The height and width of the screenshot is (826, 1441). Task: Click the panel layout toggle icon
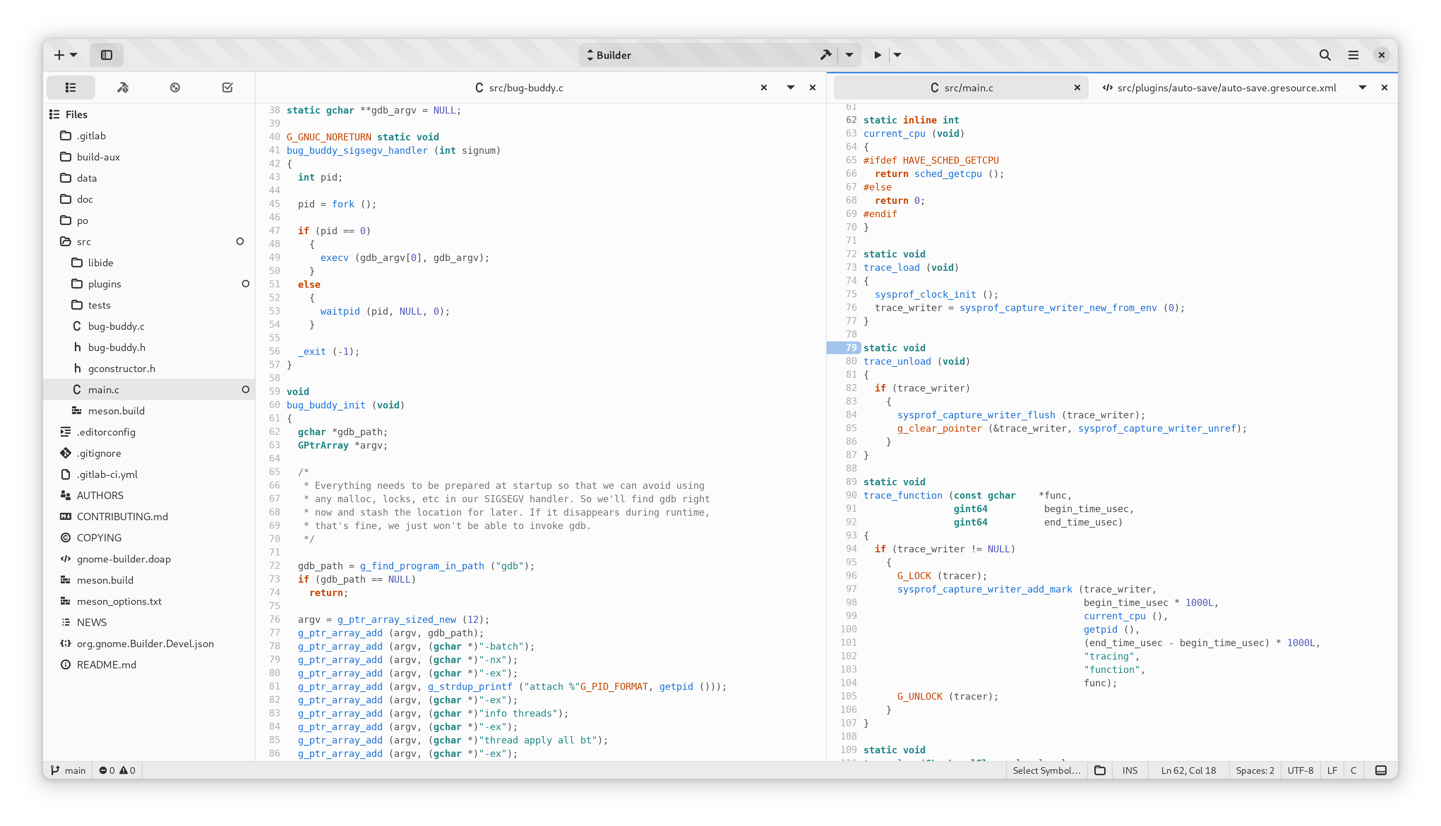click(x=107, y=54)
